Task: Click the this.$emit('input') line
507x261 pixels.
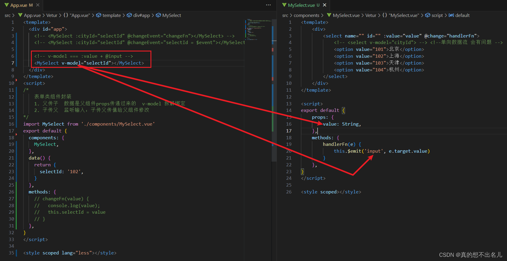Action: pyautogui.click(x=382, y=151)
